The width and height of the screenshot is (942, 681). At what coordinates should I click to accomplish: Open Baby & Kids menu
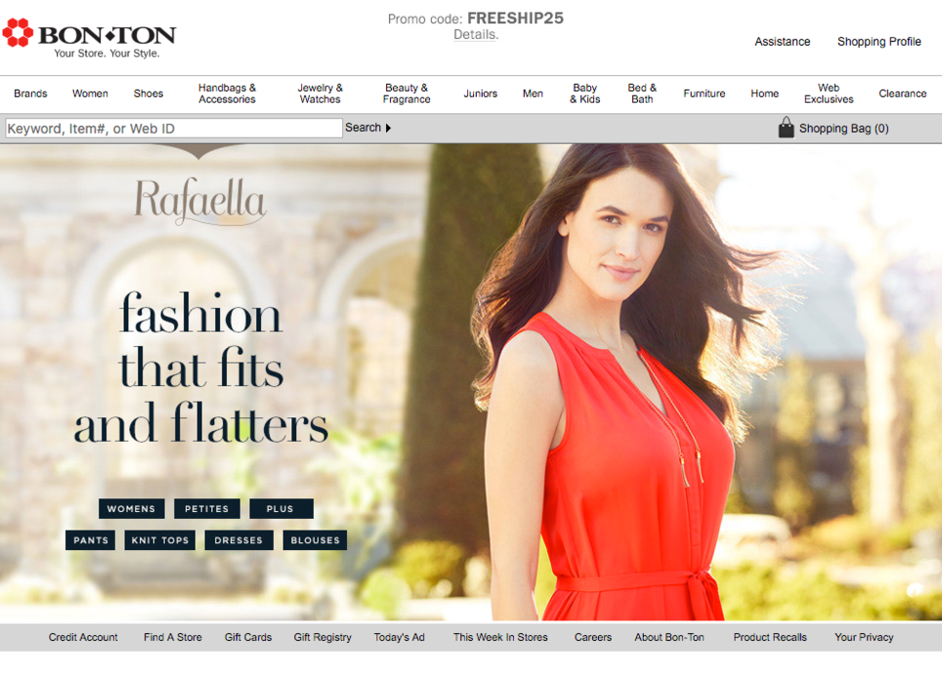[x=585, y=93]
